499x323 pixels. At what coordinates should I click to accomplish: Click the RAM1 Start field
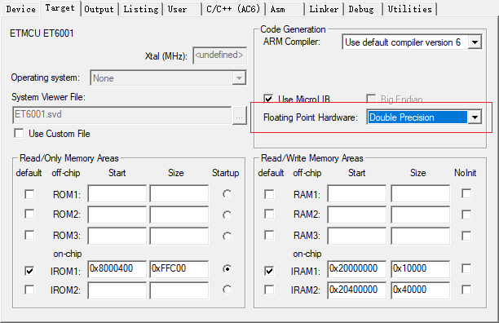(357, 193)
